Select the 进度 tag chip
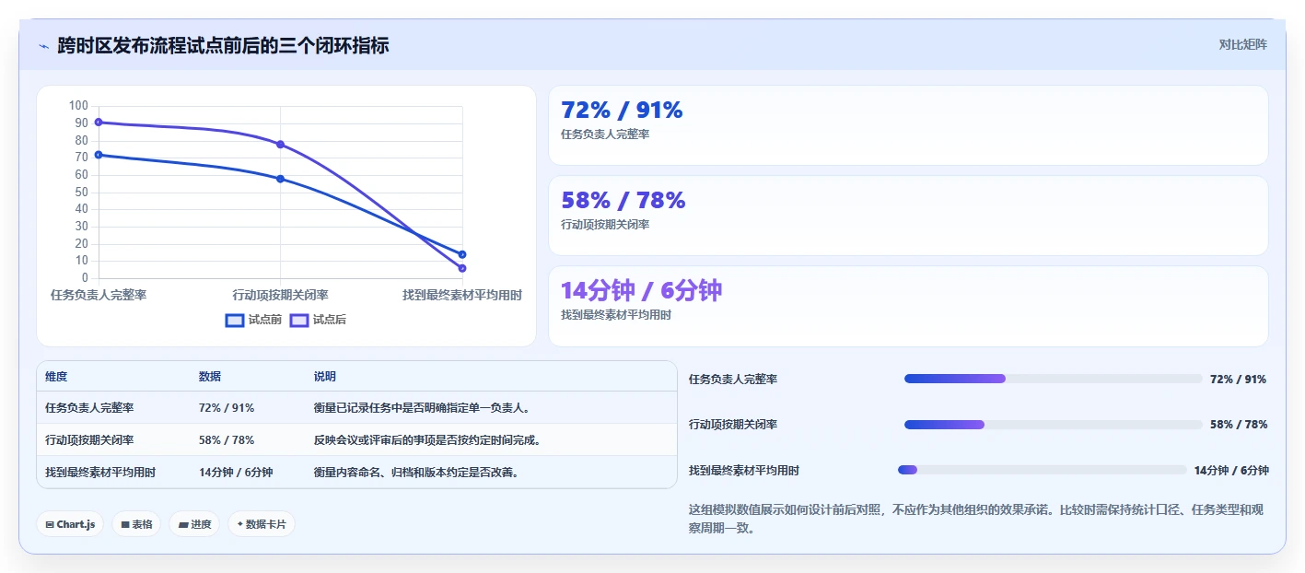1305x573 pixels. (194, 524)
